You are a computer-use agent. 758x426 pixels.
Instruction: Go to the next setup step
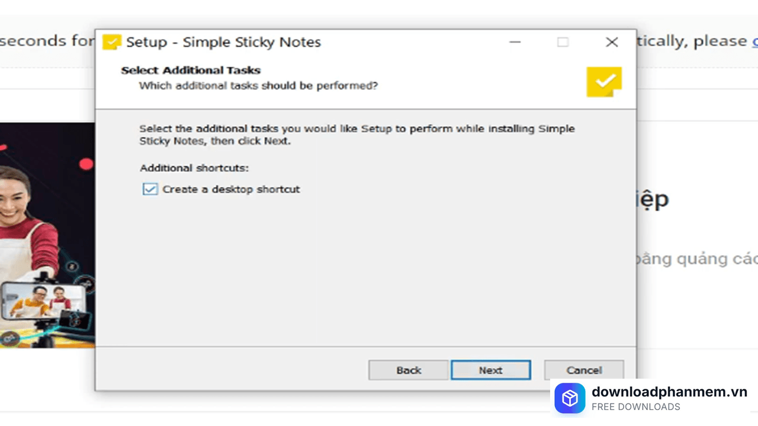tap(490, 370)
